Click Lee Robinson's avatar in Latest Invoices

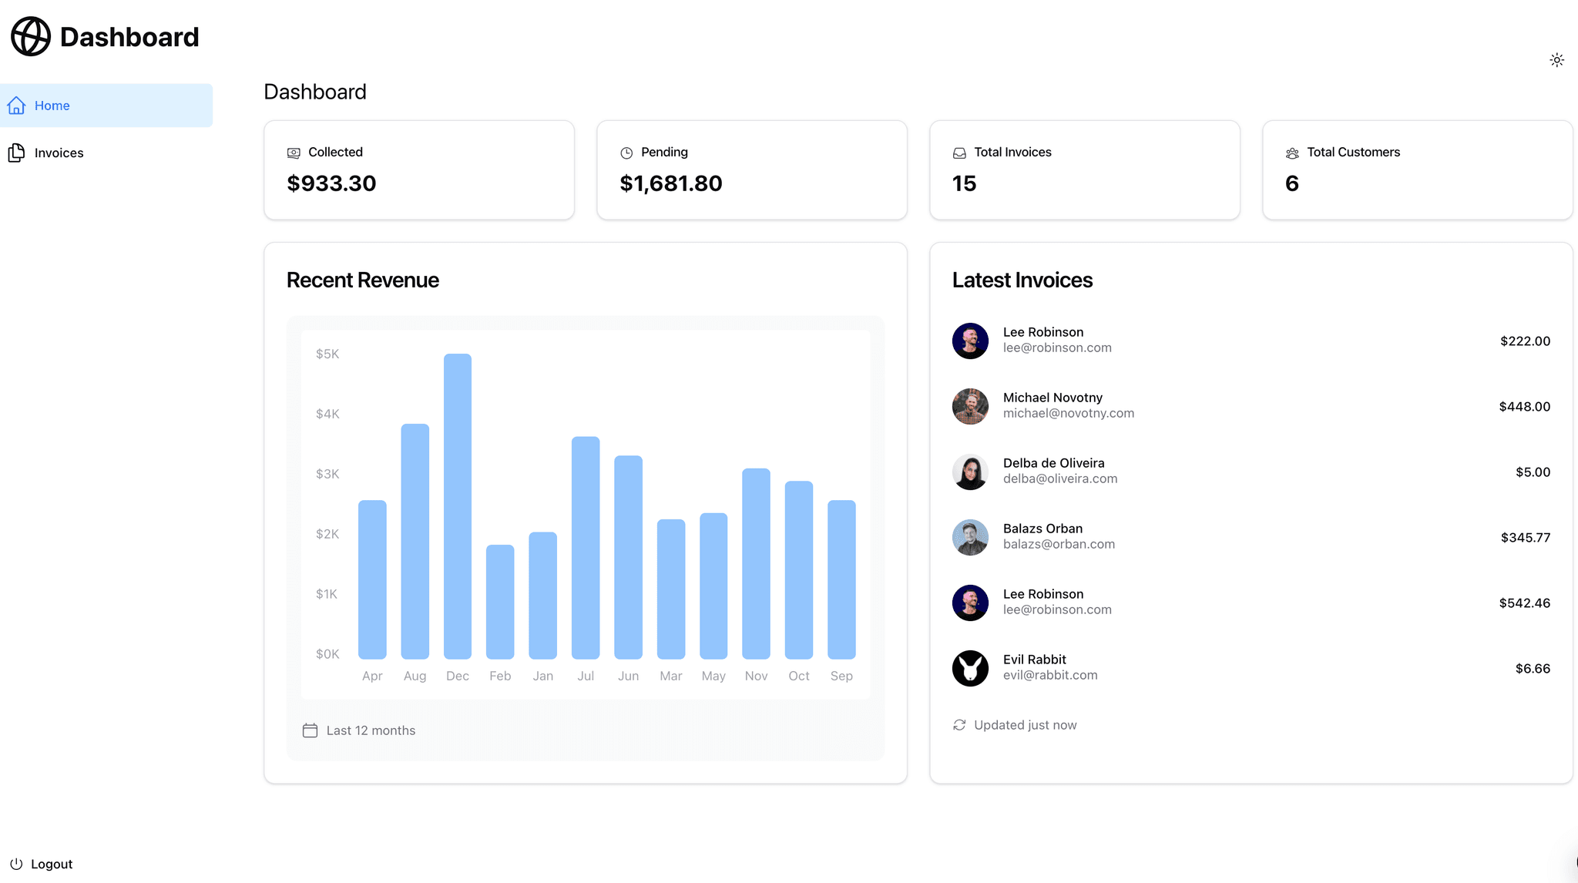(x=970, y=341)
